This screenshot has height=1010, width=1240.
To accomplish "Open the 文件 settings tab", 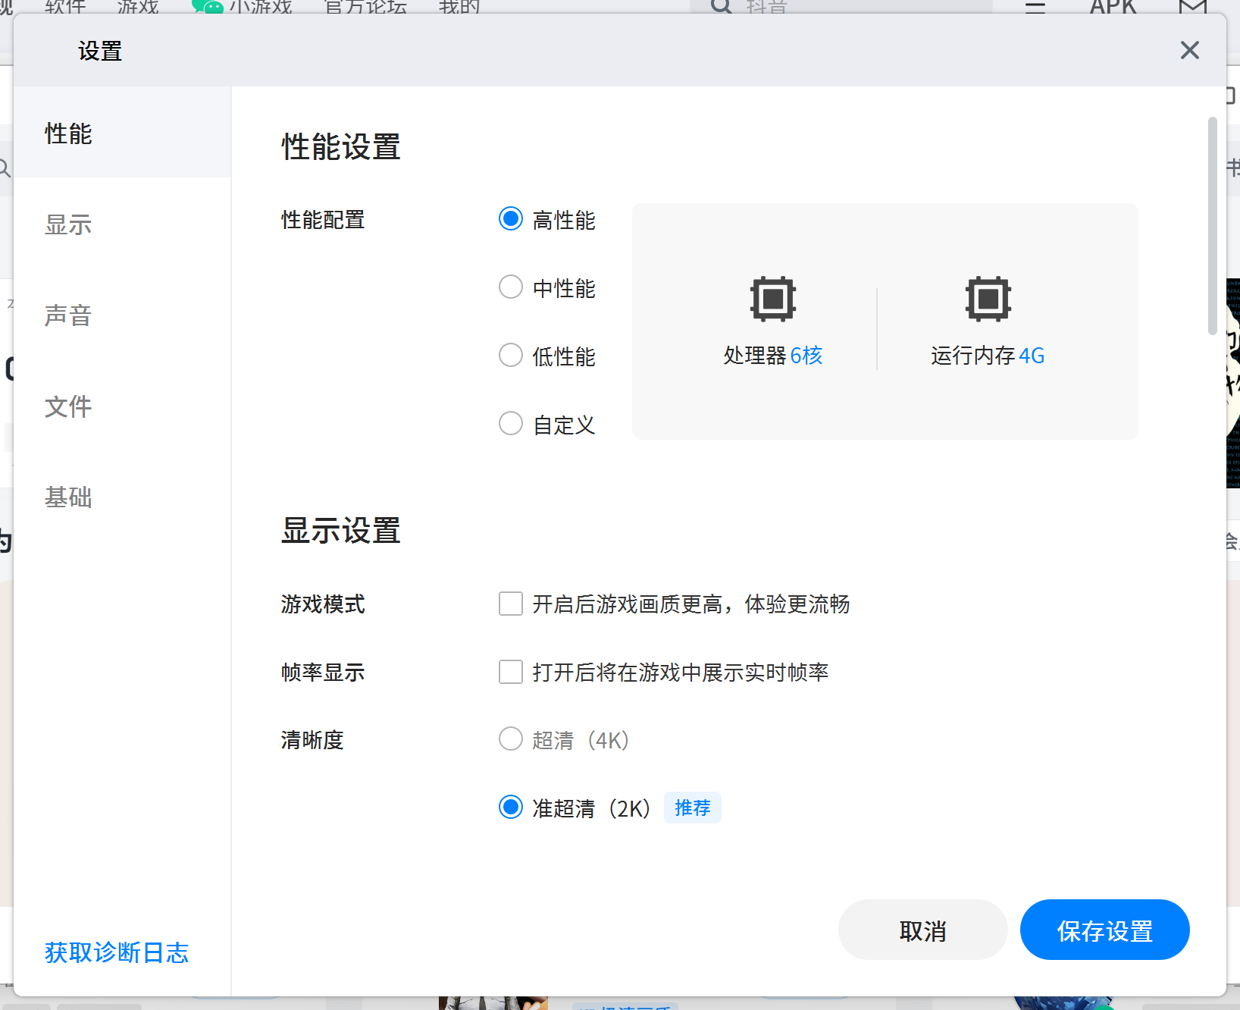I will coord(68,406).
